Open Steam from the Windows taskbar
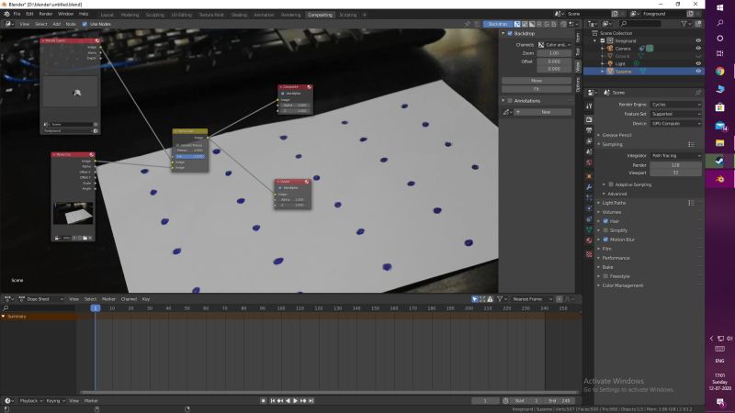 720,162
